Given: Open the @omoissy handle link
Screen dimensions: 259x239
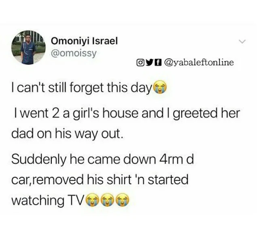Looking at the screenshot, I should (74, 53).
